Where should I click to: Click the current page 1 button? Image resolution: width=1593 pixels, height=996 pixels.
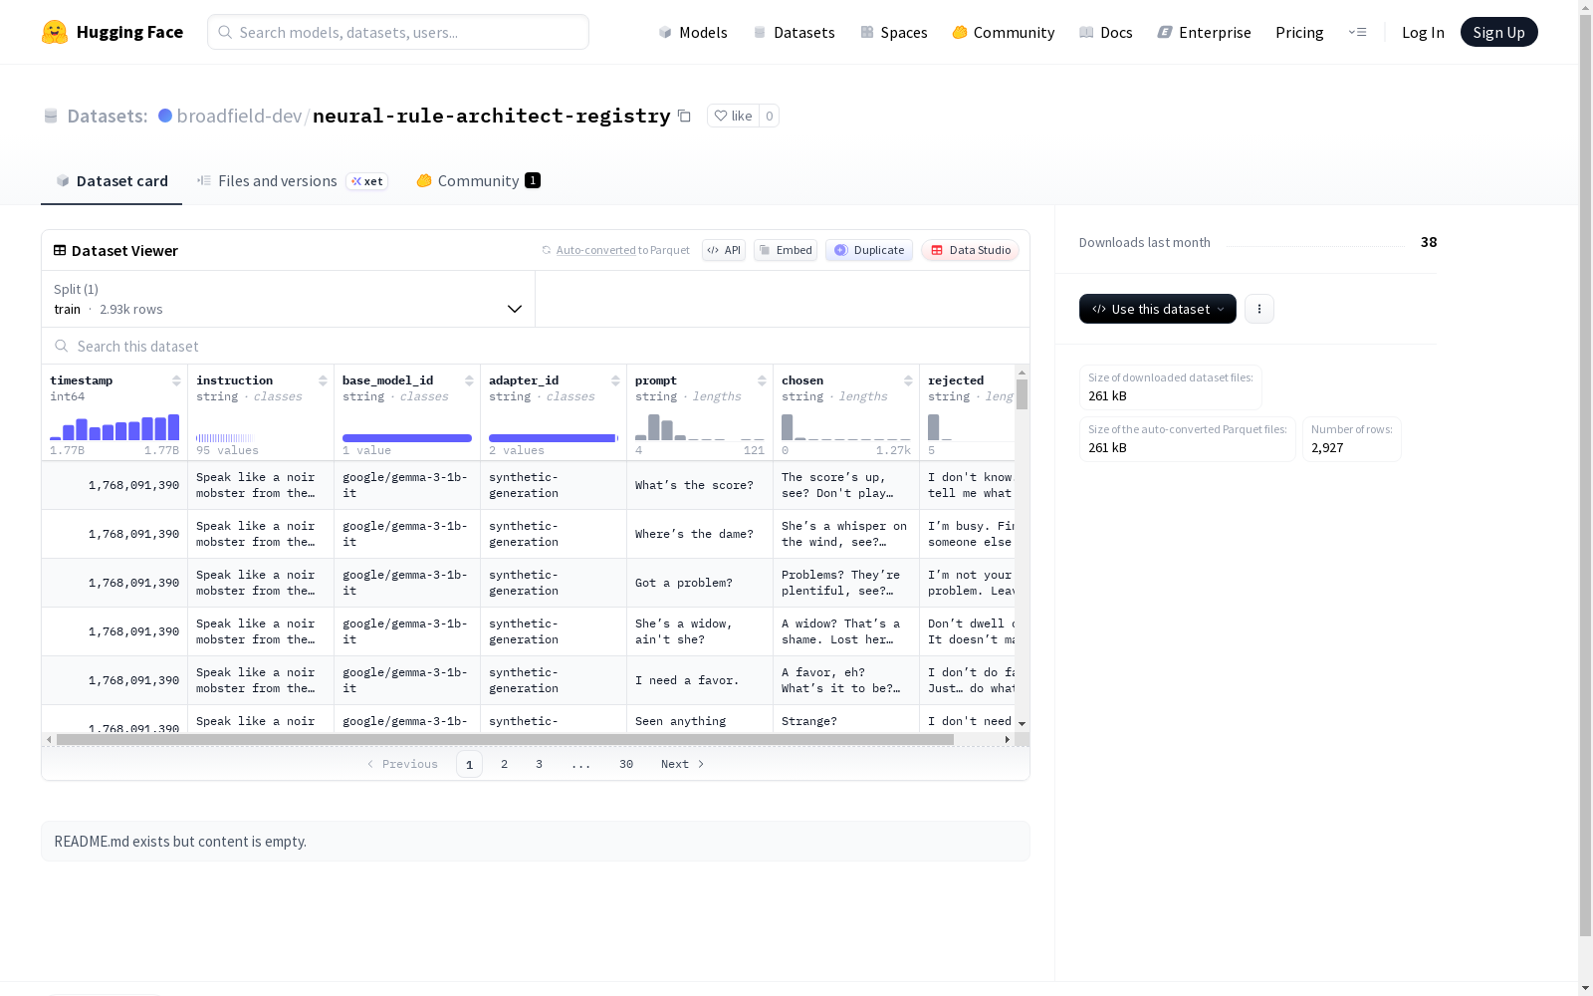tap(470, 764)
